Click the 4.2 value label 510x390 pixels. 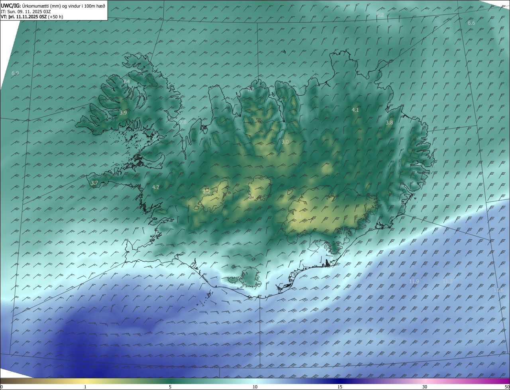point(156,187)
